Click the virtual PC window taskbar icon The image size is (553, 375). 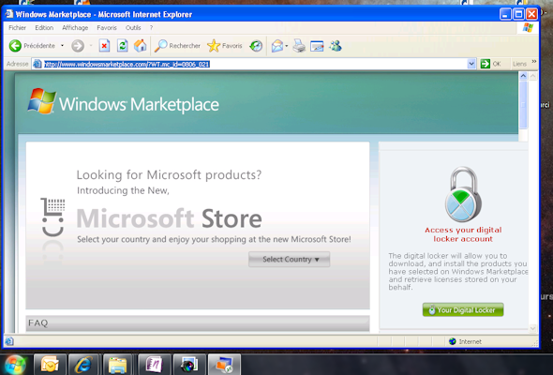click(224, 365)
